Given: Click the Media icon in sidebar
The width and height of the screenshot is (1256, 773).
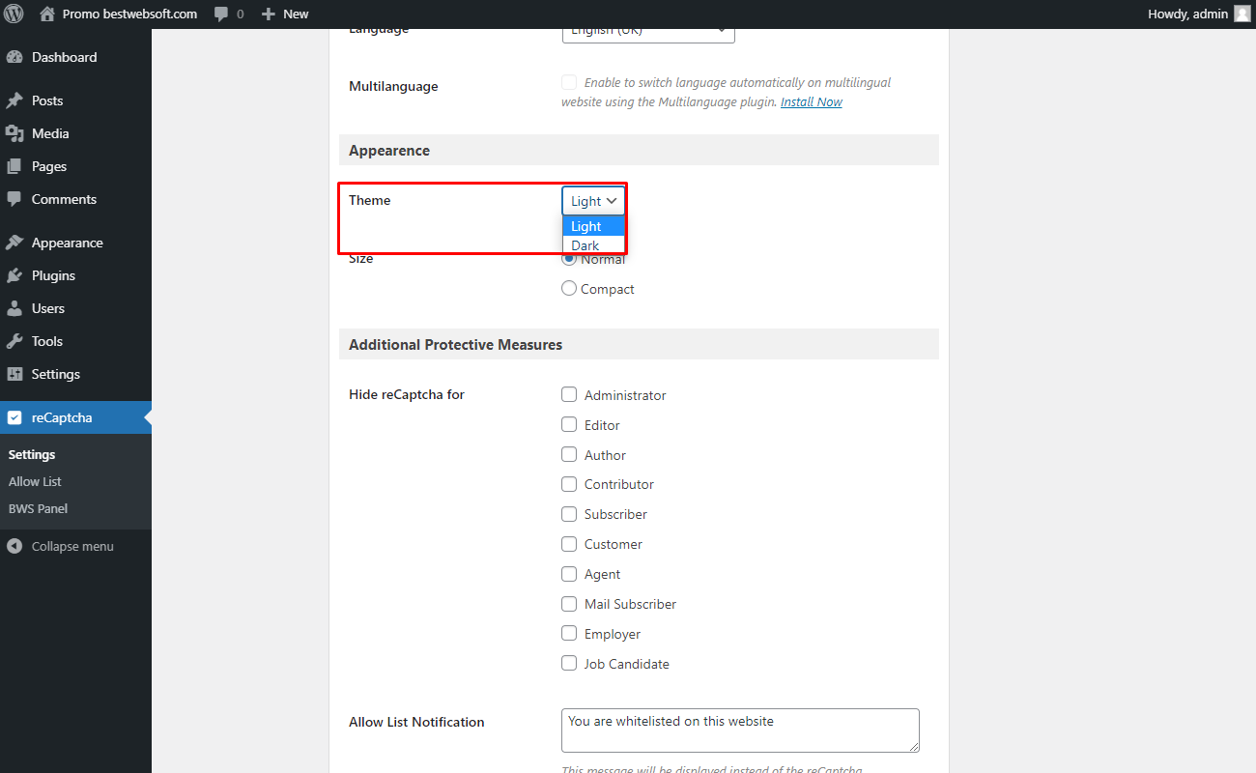Looking at the screenshot, I should 14,133.
